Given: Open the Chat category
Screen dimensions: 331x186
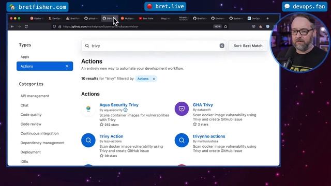Looking at the screenshot, I should pyautogui.click(x=24, y=105).
